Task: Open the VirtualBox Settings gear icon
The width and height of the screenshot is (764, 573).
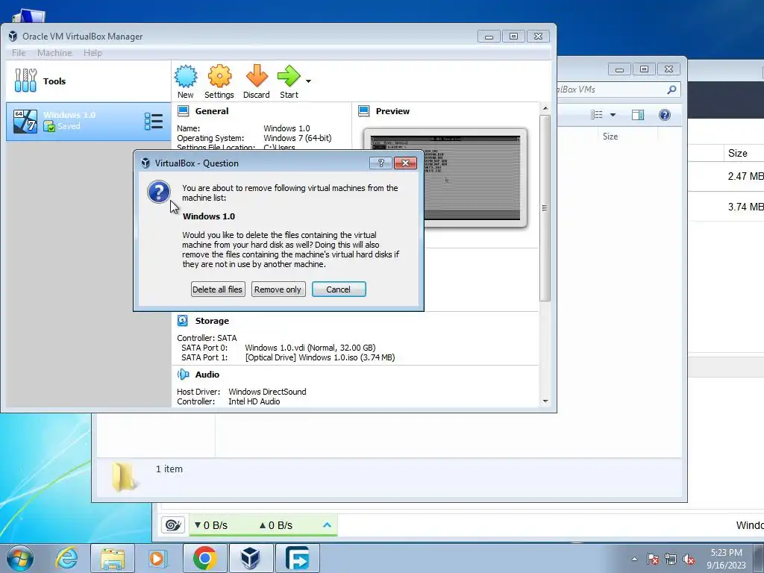Action: coord(219,77)
